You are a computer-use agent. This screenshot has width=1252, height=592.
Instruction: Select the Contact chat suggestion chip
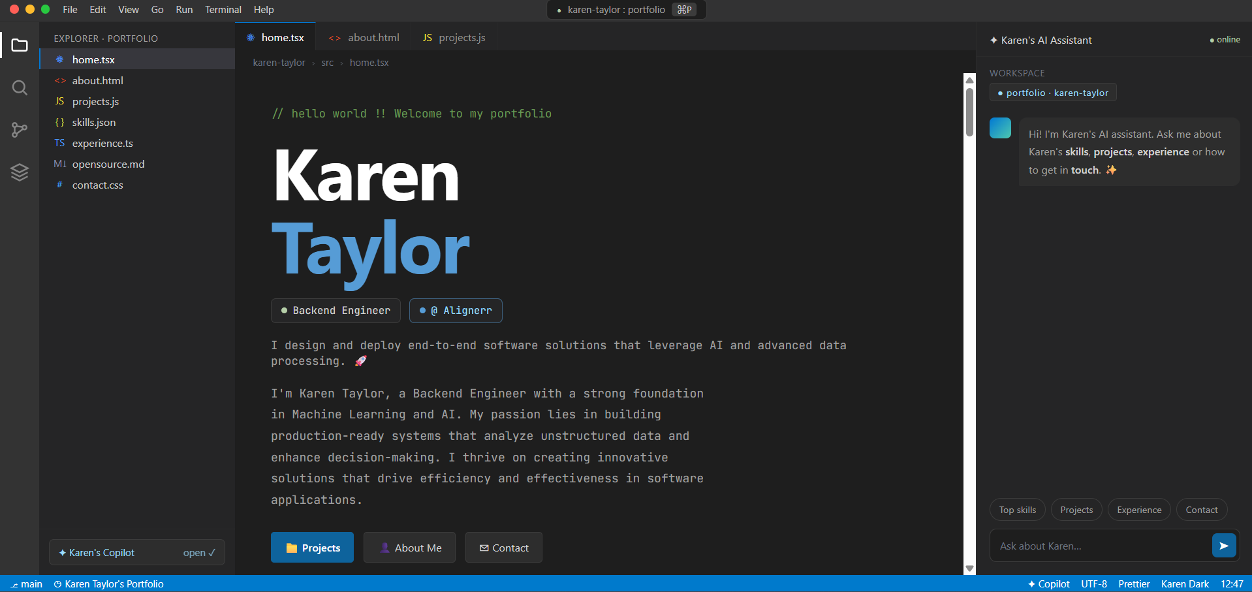[1202, 510]
